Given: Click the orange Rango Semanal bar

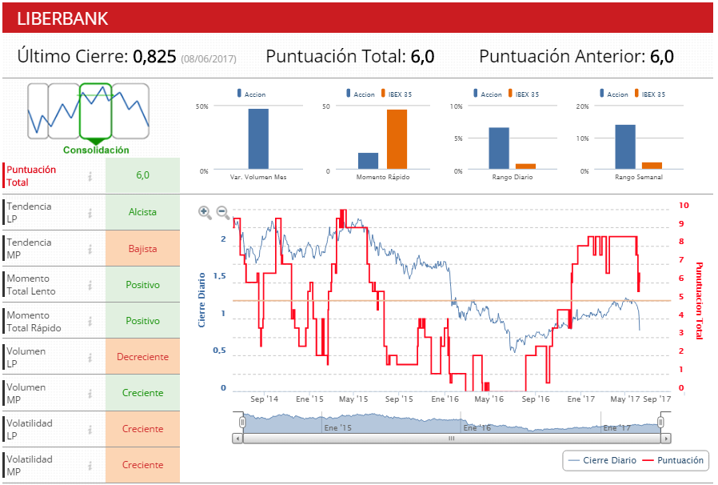Looking at the screenshot, I should [652, 166].
